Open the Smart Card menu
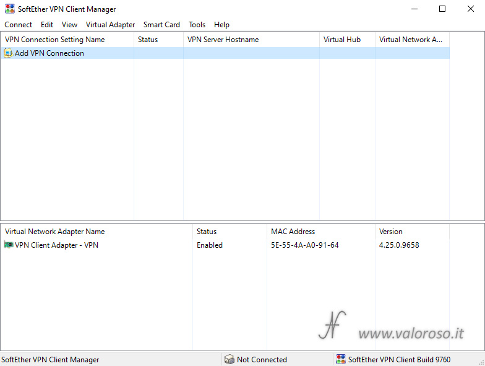Viewport: 485px width, 366px height. (x=161, y=25)
